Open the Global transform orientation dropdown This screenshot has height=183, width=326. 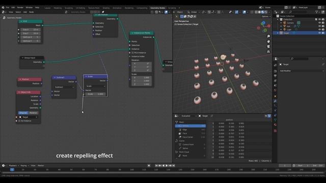pos(194,12)
